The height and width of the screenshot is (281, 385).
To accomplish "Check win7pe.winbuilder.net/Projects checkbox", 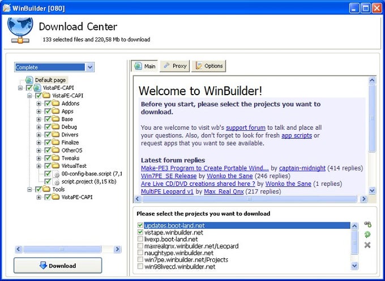I will tap(140, 259).
